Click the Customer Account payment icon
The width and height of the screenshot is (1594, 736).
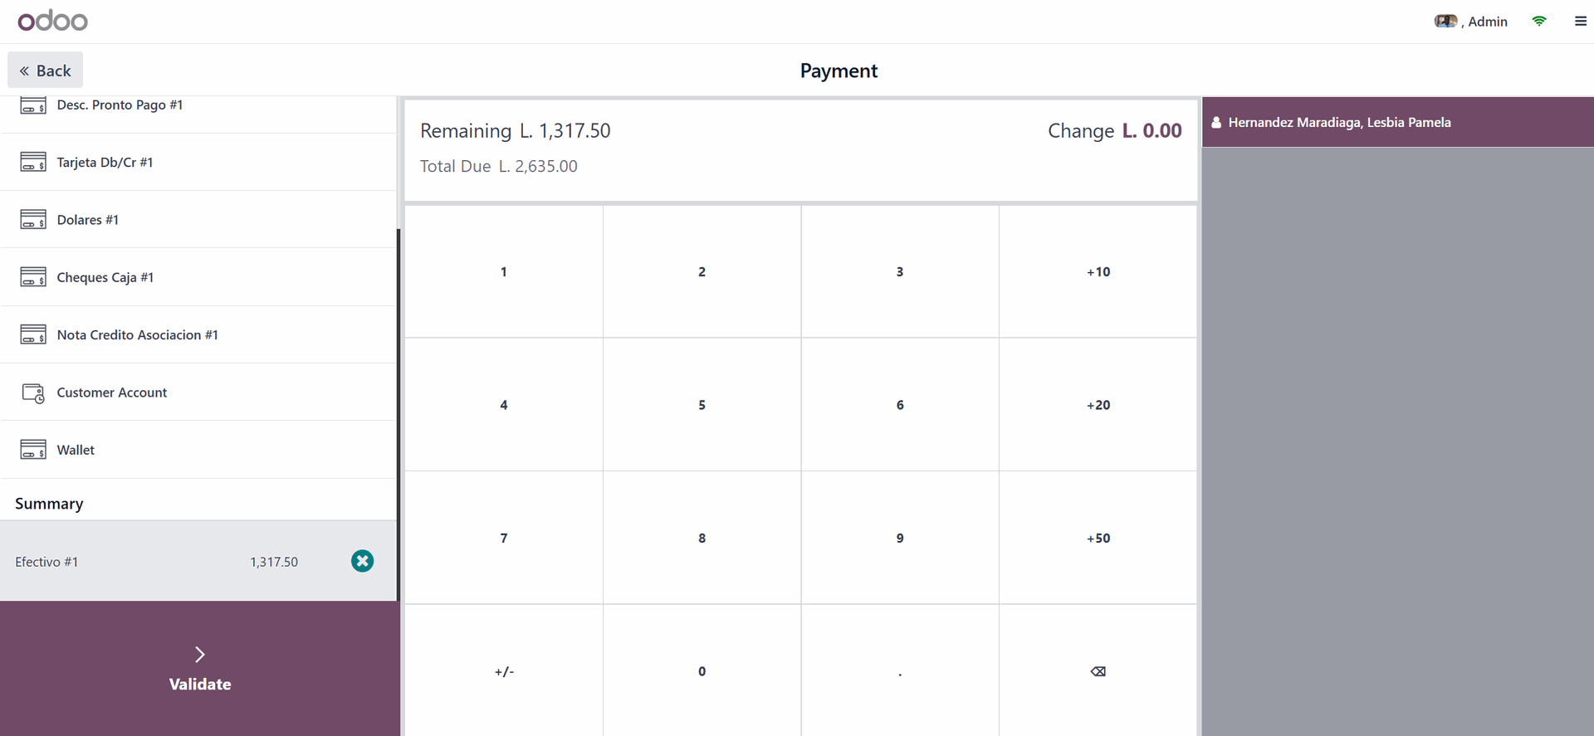click(33, 392)
